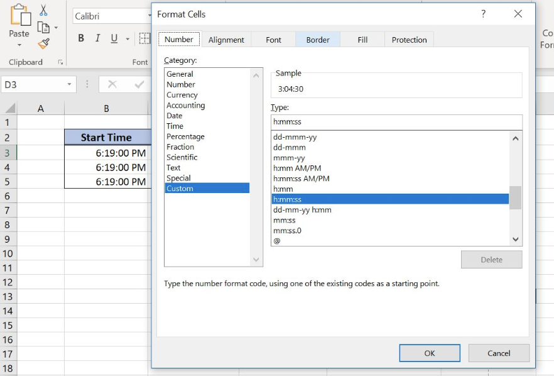Switch to the Alignment tab

click(x=226, y=39)
